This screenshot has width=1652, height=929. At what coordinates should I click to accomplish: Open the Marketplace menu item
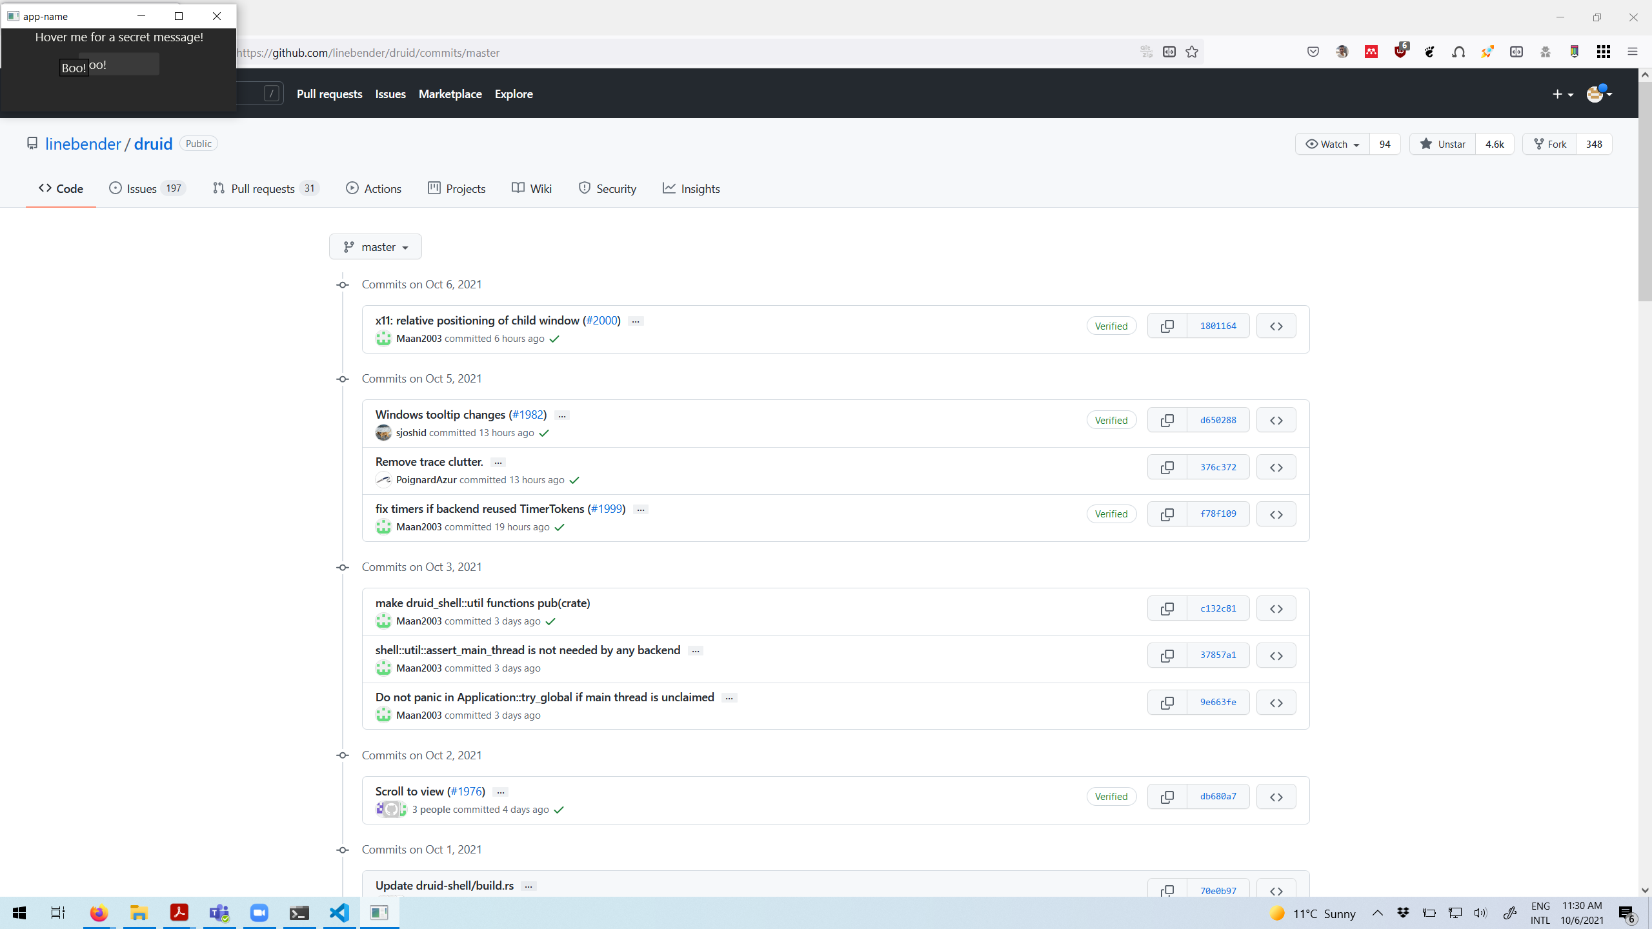(450, 94)
